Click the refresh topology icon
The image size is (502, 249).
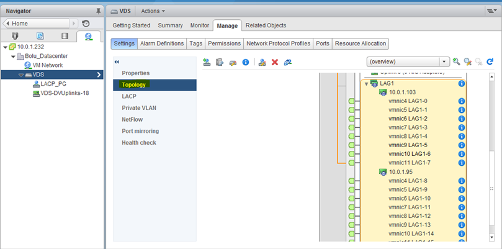(x=490, y=61)
